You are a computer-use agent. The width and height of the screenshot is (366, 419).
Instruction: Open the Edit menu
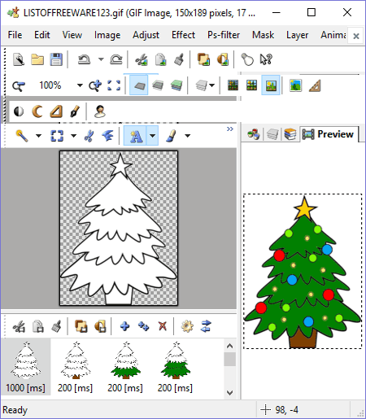42,35
